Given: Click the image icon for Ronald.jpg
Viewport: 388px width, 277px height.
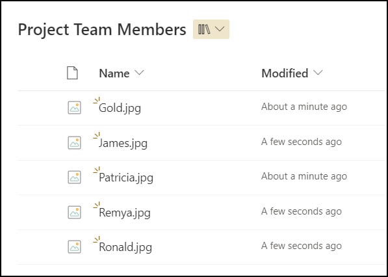Looking at the screenshot, I should [75, 247].
